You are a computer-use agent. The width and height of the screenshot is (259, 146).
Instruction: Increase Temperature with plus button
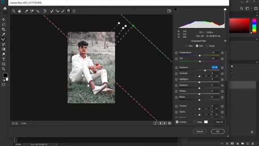pyautogui.click(x=222, y=53)
